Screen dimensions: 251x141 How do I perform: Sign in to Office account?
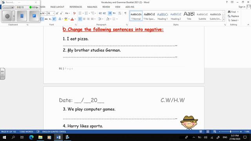click(x=242, y=7)
